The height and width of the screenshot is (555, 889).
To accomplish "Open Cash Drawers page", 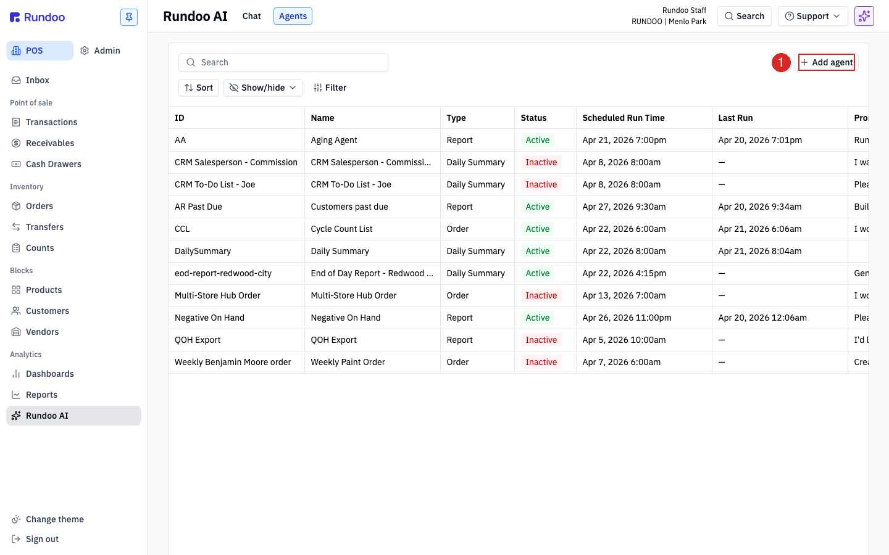I will coord(74,164).
